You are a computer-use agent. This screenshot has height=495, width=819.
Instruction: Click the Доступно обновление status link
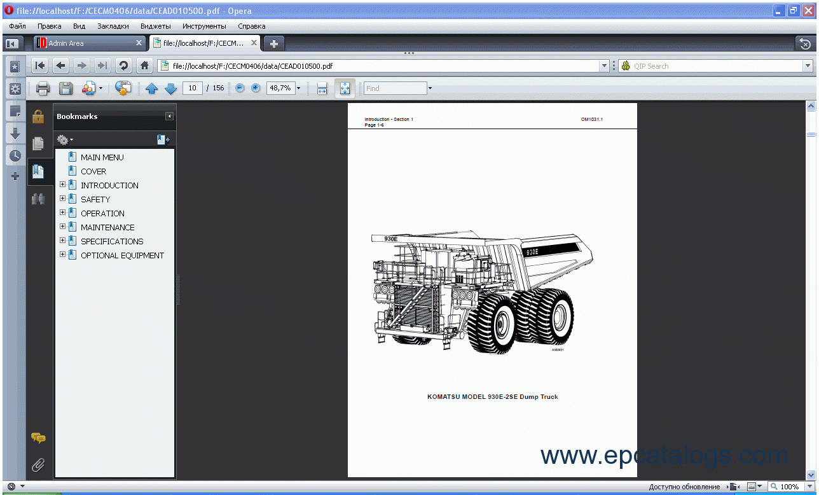click(684, 487)
